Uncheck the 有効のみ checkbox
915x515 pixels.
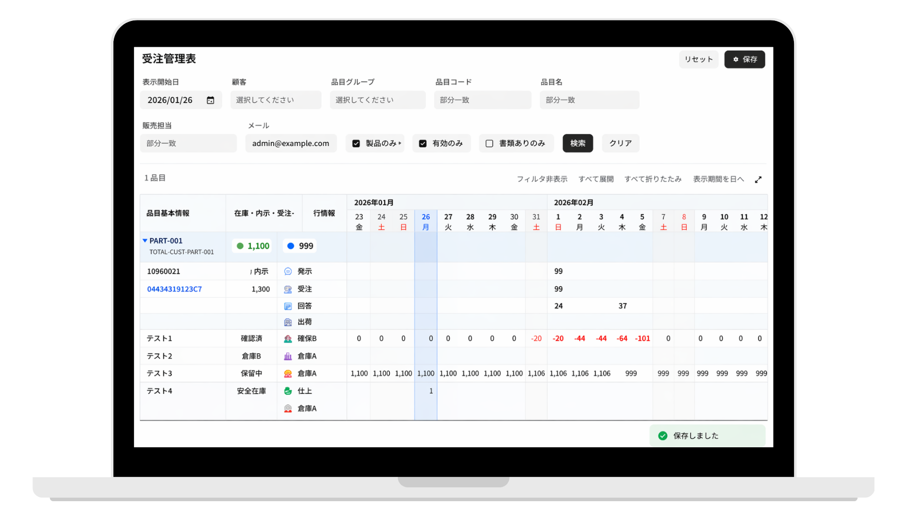tap(423, 144)
